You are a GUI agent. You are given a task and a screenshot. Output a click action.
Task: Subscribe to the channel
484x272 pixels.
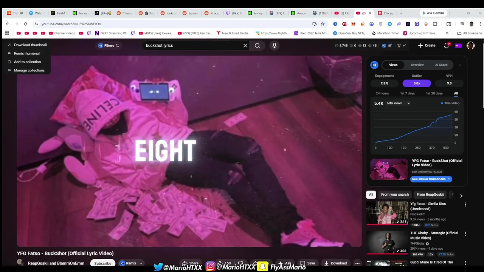pos(103,263)
